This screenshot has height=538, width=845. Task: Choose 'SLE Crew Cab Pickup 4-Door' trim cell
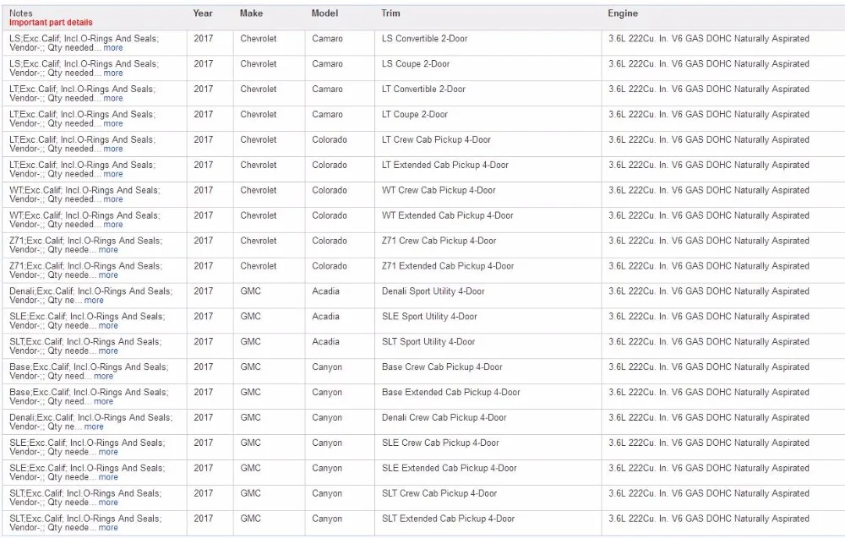point(440,443)
